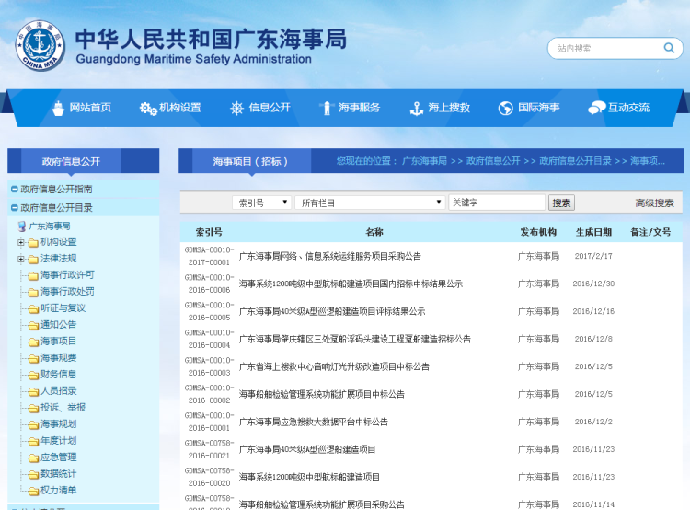690x510 pixels.
Task: Click the globe icon beside 国际海事
Action: pyautogui.click(x=505, y=108)
